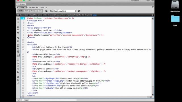Click the tag selector code icon
The image size is (182, 102).
tap(19, 100)
